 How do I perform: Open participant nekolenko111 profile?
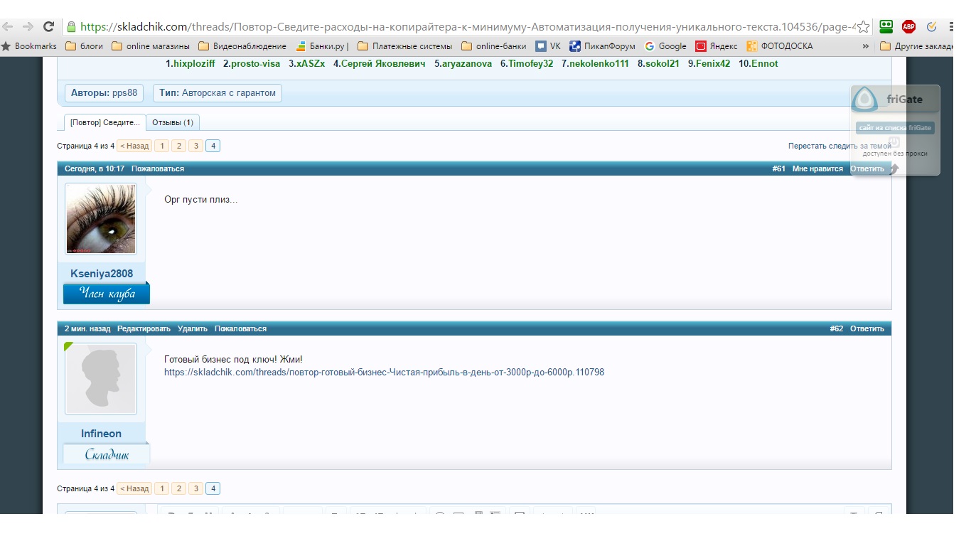tap(599, 63)
